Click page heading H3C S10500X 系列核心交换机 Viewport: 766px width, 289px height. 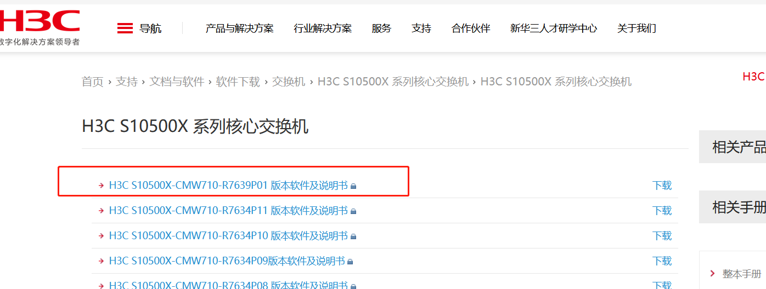(x=195, y=126)
